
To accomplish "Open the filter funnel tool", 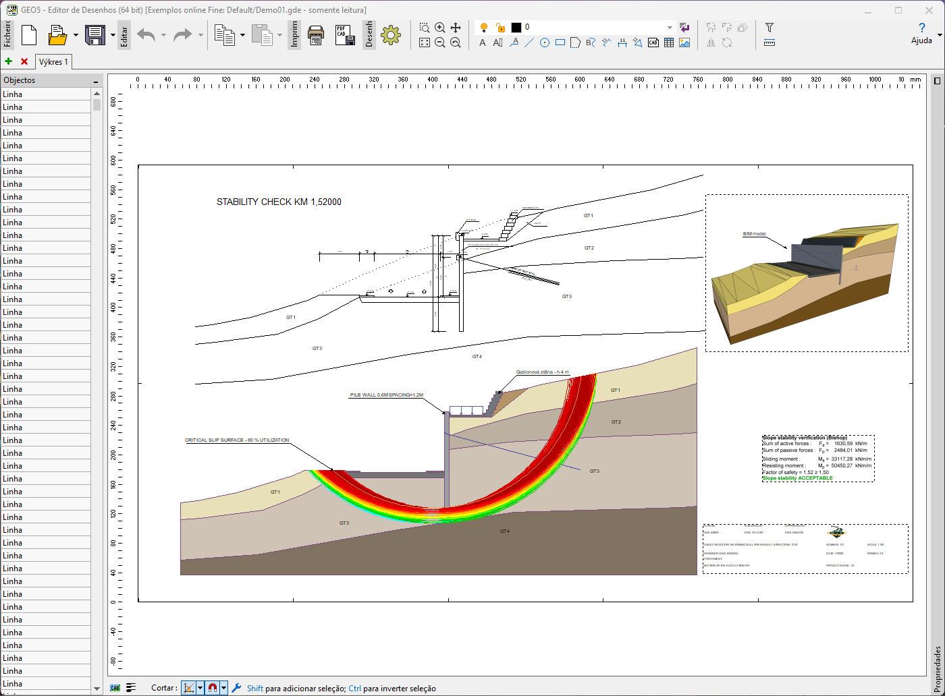I will tap(769, 28).
